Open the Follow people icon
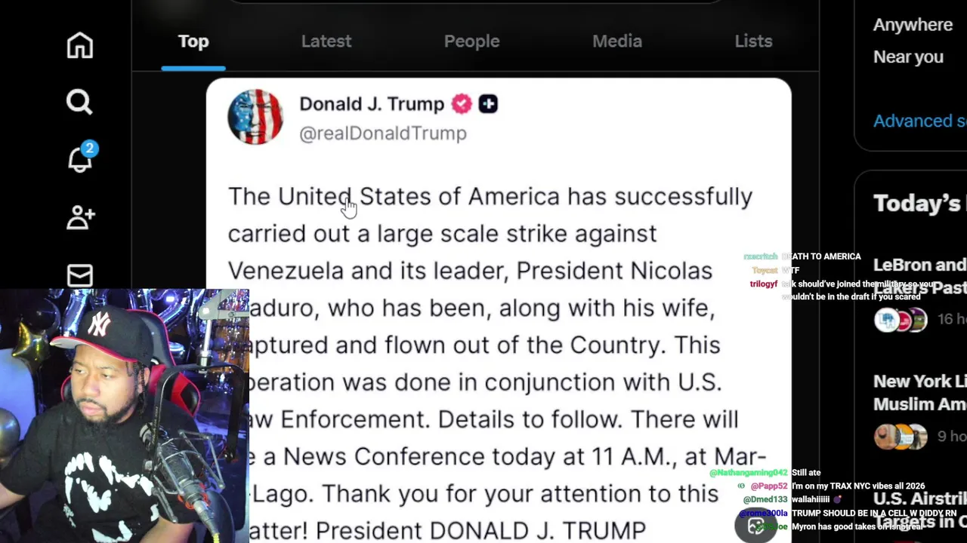The height and width of the screenshot is (543, 967). click(x=80, y=217)
